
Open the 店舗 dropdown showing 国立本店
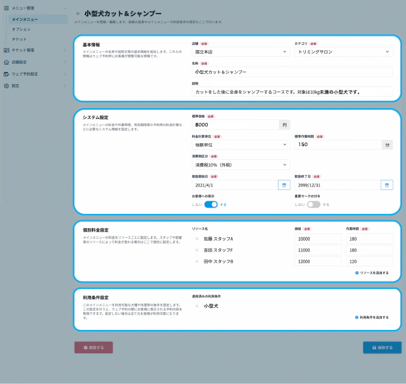click(x=241, y=52)
